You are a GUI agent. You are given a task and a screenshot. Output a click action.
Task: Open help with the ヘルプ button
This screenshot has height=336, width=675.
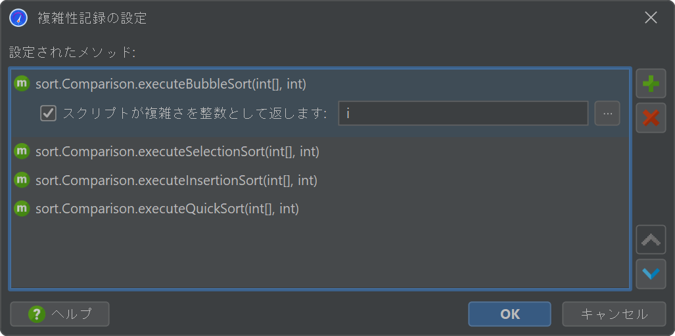(60, 314)
